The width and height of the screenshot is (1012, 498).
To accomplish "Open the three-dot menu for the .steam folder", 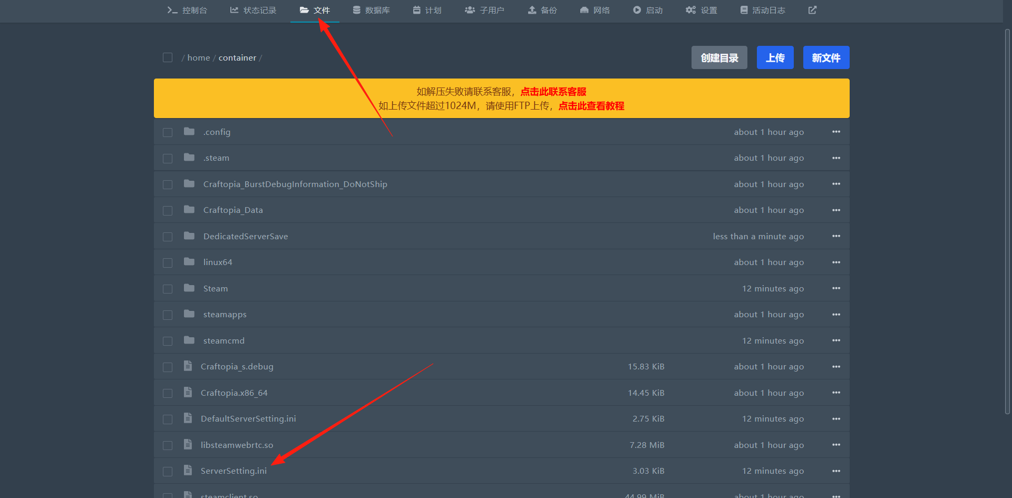I will [x=836, y=158].
